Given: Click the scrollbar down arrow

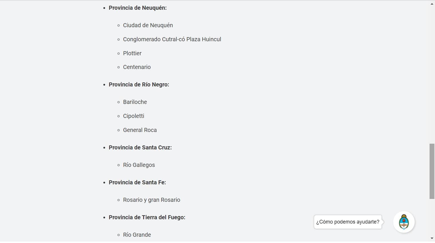Looking at the screenshot, I should pos(432,238).
